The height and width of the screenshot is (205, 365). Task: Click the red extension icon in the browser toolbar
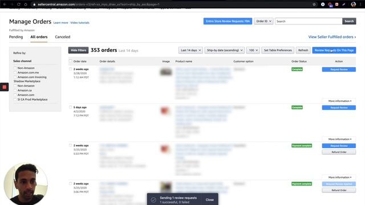coord(336,4)
